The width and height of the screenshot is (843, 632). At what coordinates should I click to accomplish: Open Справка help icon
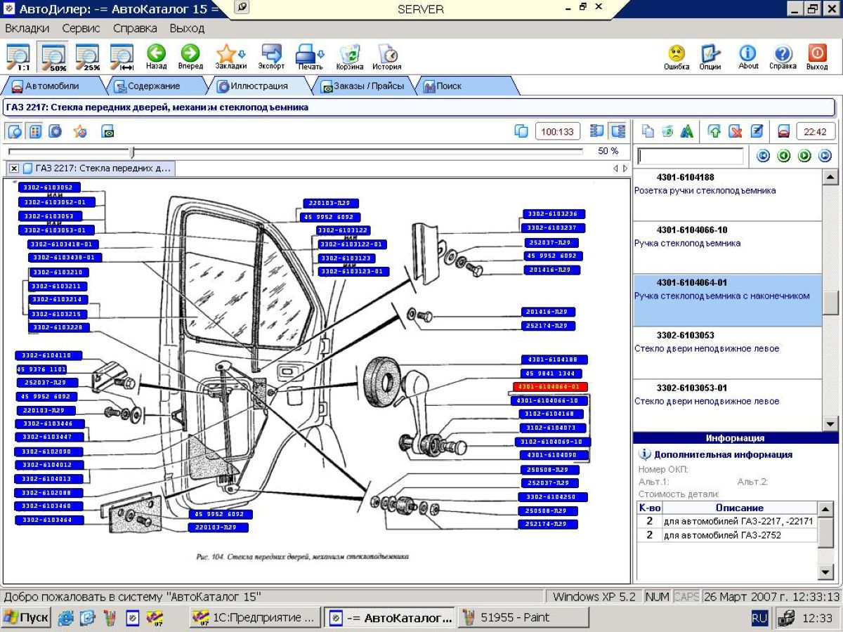pos(783,57)
